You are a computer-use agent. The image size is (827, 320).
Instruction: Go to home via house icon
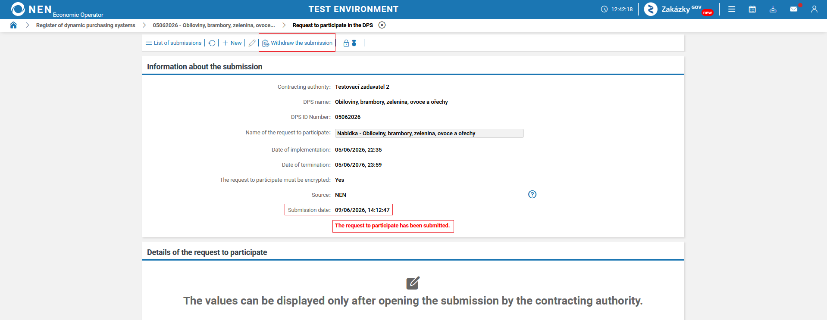(13, 25)
